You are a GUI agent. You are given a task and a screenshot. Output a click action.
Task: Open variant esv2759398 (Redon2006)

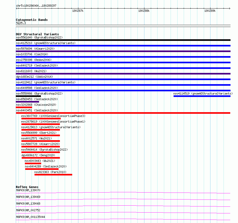[x=34, y=60]
